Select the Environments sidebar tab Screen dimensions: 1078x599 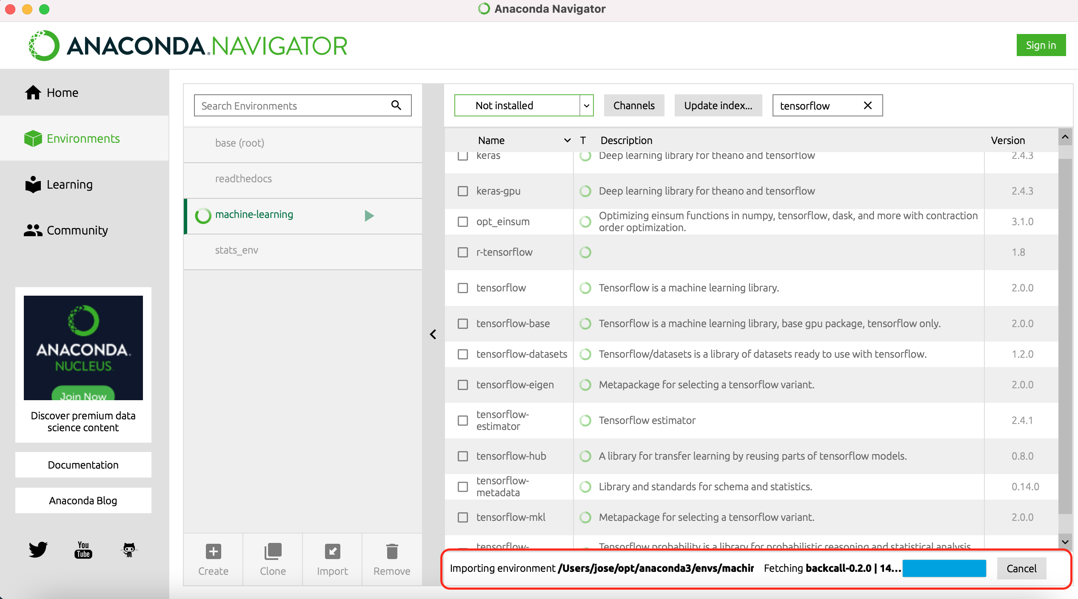tap(84, 138)
